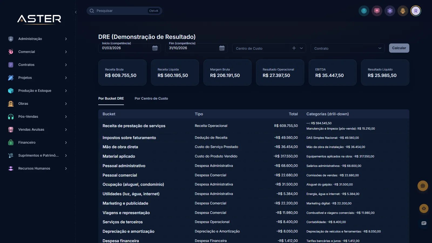
Task: Open the Centro de Custo dropdown arrow
Action: [301, 48]
